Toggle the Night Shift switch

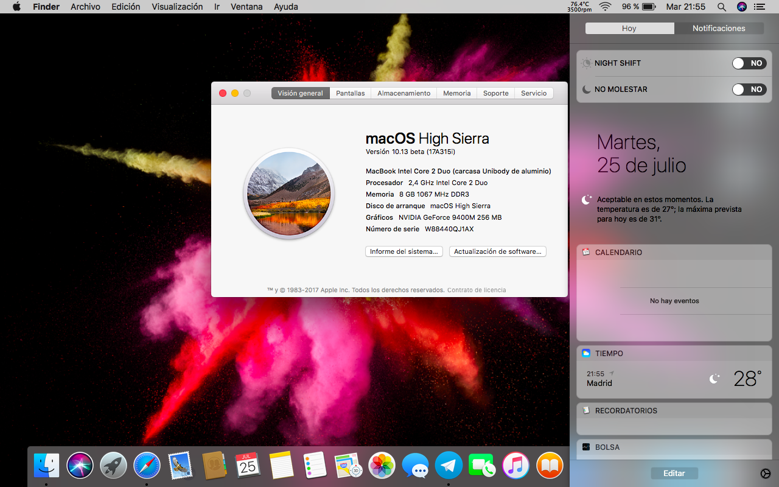749,63
